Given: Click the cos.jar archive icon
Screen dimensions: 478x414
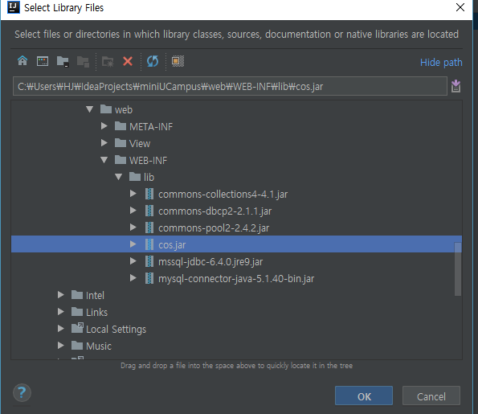Looking at the screenshot, I should (x=149, y=244).
